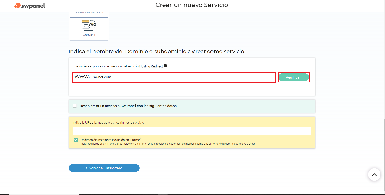The height and width of the screenshot is (195, 385).
Task: Open the help info icon beside Hosting Redirect
Action: tap(165, 66)
